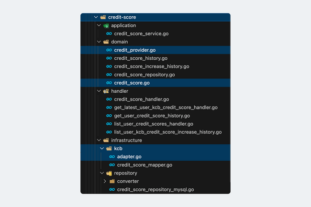Open get_latest_user_kcb_credit_score_handler.go file
Viewport: 311px width, 207px height.
[166, 108]
